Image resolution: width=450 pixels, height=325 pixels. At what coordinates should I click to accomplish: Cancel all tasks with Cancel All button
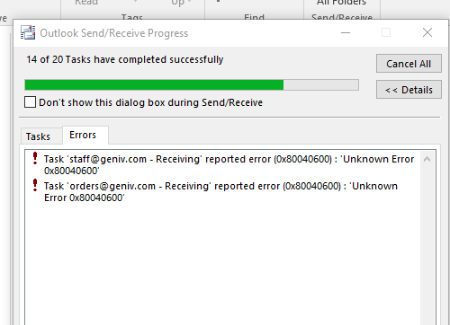tap(409, 64)
